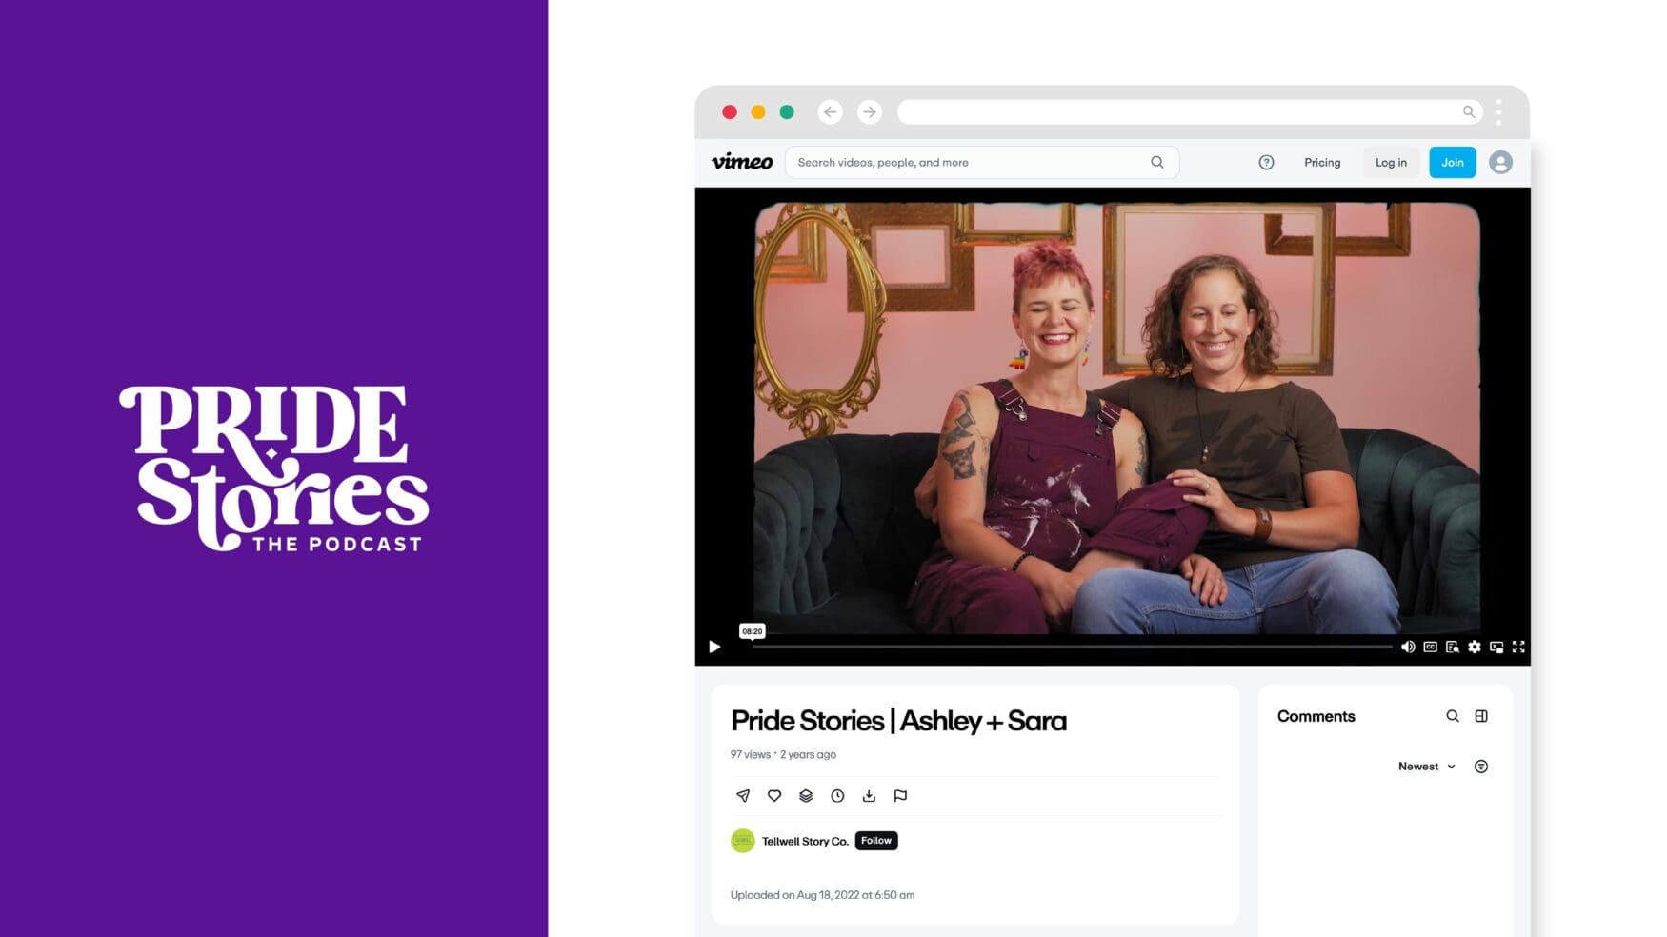Toggle picture-in-picture mode
1667x937 pixels.
[1496, 647]
